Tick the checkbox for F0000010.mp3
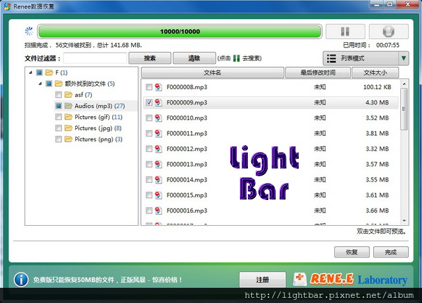This screenshot has width=422, height=303. pyautogui.click(x=149, y=118)
